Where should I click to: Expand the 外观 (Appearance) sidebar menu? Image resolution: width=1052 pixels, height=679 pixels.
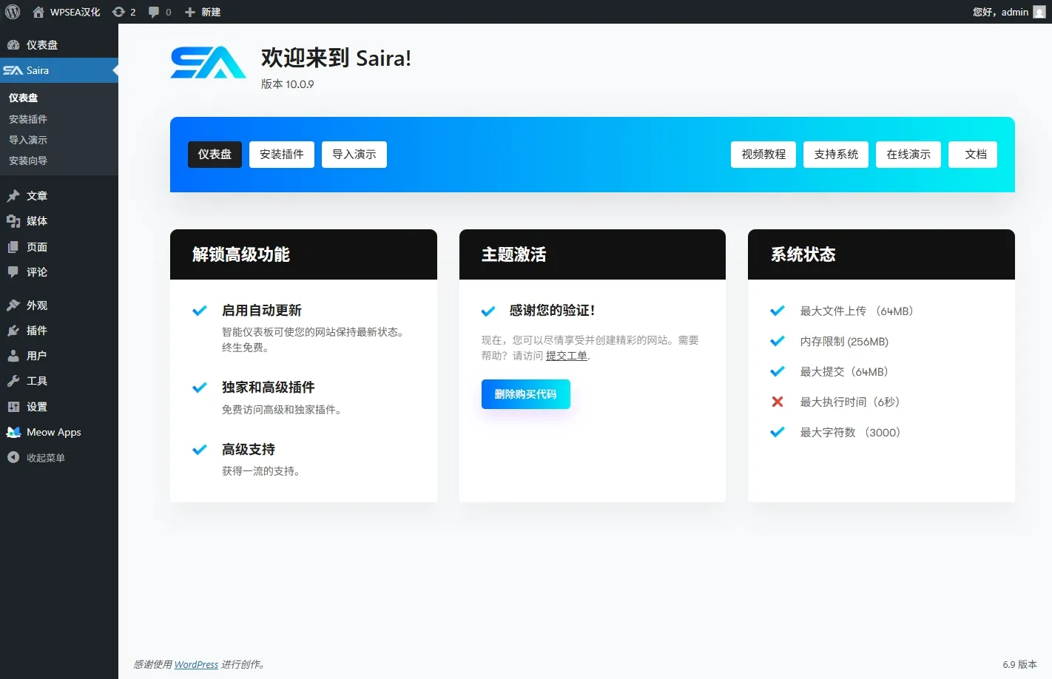[36, 305]
